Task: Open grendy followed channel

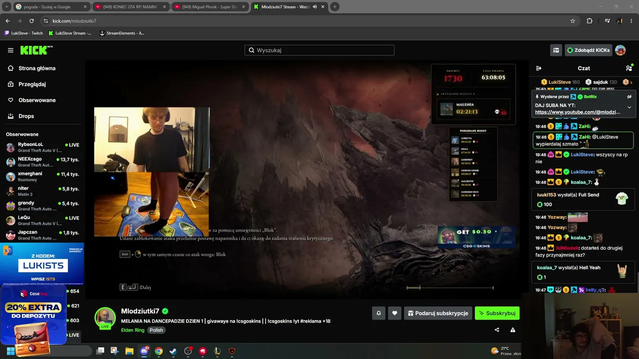Action: (x=42, y=205)
